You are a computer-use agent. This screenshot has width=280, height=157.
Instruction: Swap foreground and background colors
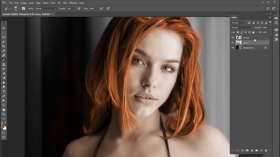tap(5, 123)
